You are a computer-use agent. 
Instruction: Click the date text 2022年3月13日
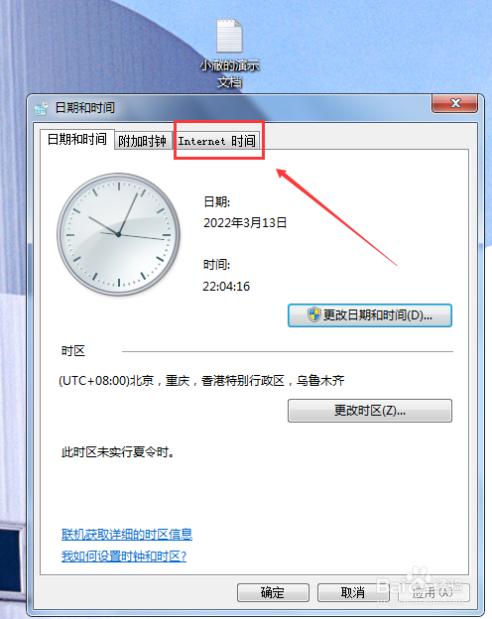click(245, 222)
